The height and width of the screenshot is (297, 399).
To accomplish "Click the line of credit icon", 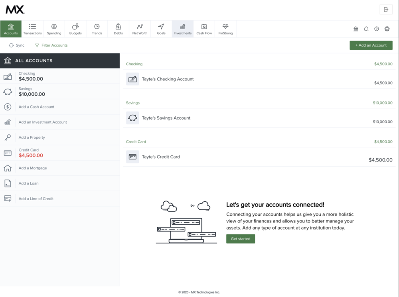I will click(8, 199).
